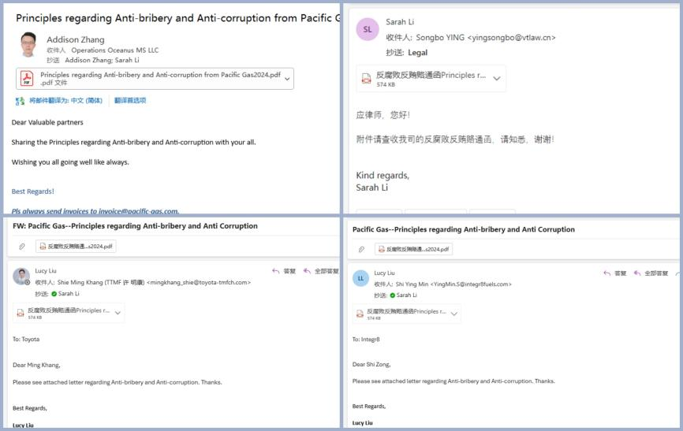683x431 pixels.
Task: Click 将邮件翻译为: 中文 (简体) link
Action: (65, 101)
